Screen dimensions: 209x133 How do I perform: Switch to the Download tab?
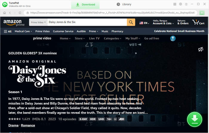tap(85, 4)
